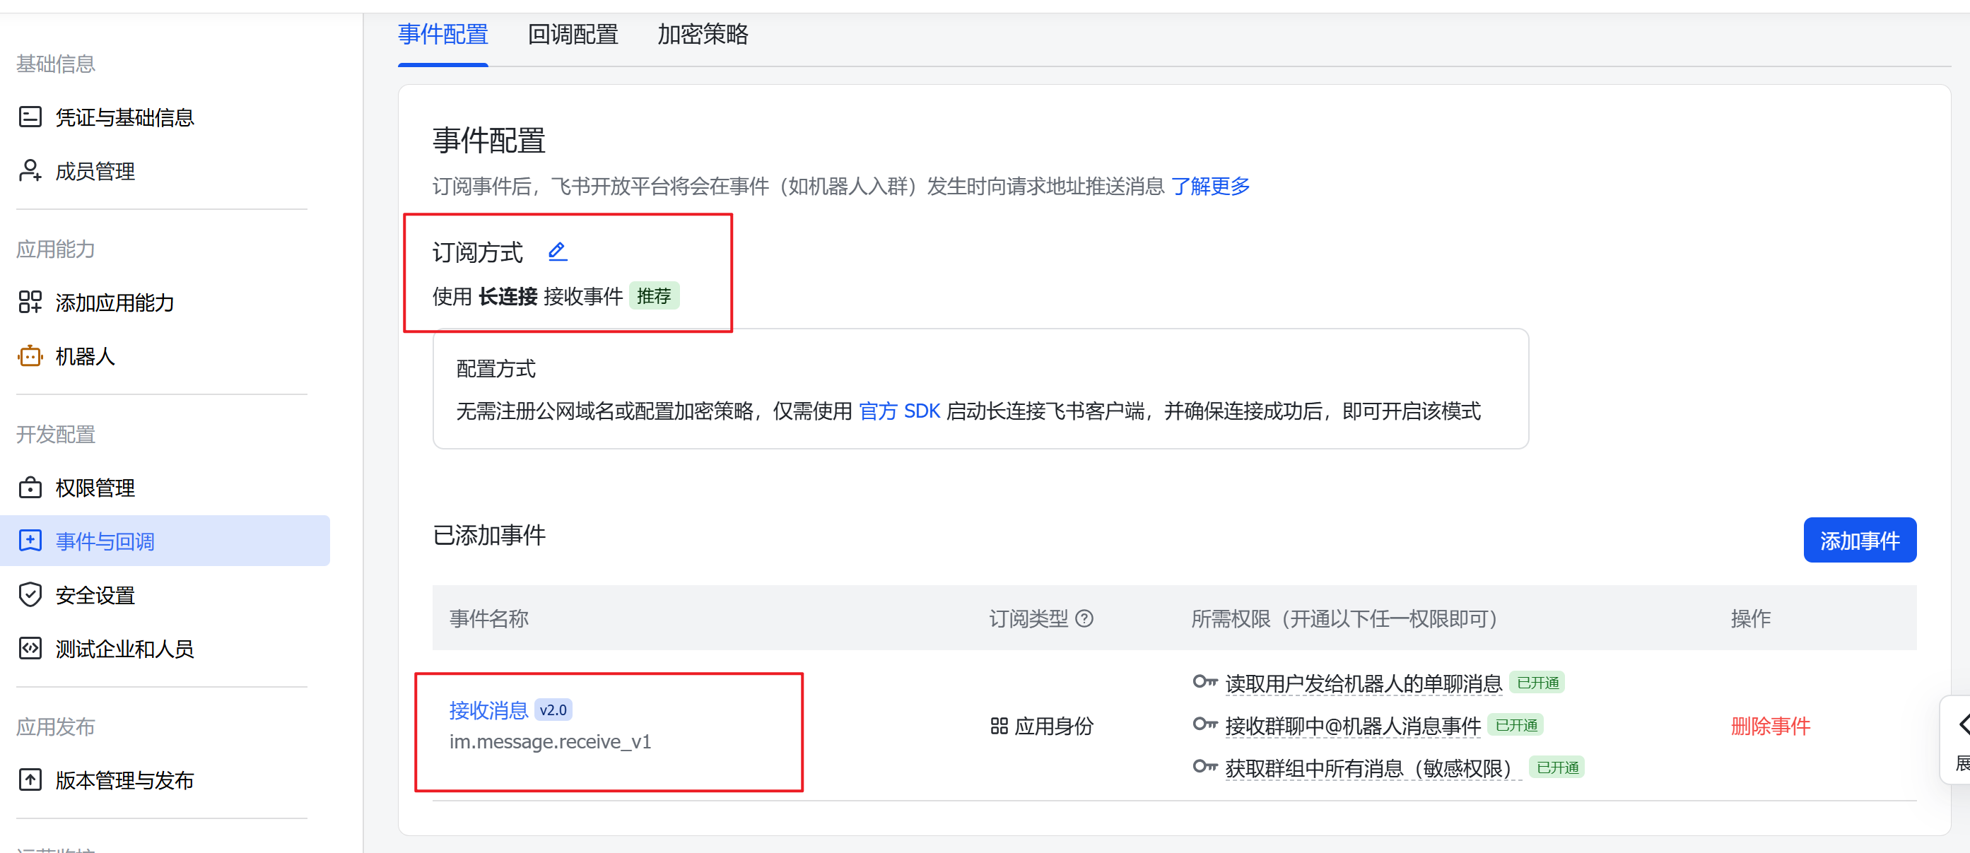The image size is (1970, 853).
Task: Click the 版本管理与发布 upload icon
Action: point(30,780)
